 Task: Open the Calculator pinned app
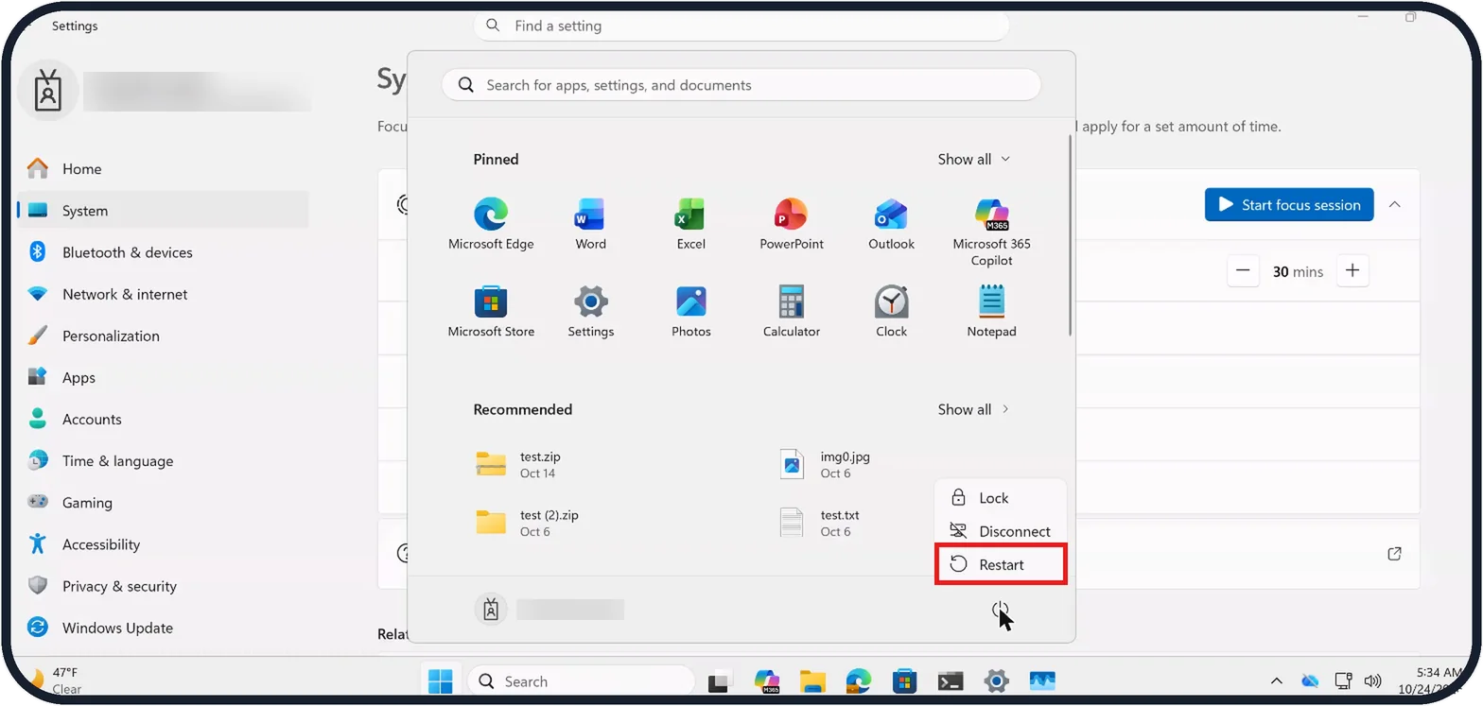click(792, 312)
